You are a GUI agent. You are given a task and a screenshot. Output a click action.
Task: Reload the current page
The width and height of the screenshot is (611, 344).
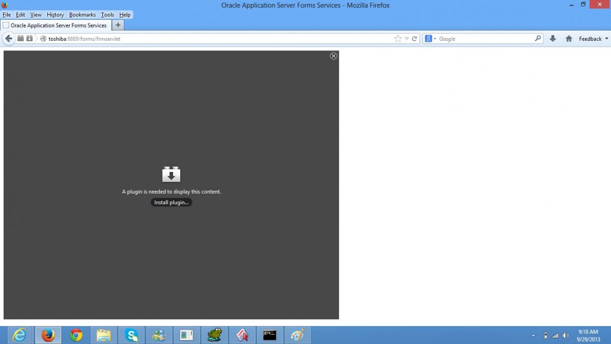pyautogui.click(x=414, y=39)
